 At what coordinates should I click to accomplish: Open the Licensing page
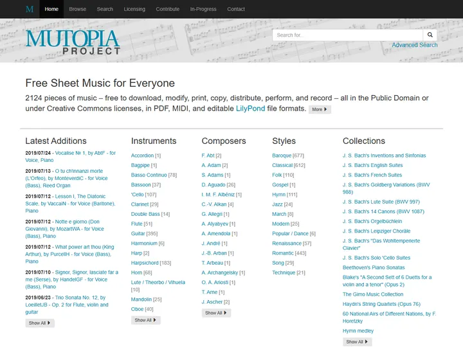(134, 9)
